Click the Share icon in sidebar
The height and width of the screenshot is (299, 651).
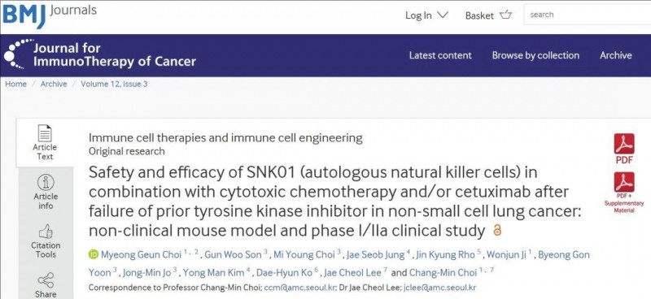tap(46, 280)
